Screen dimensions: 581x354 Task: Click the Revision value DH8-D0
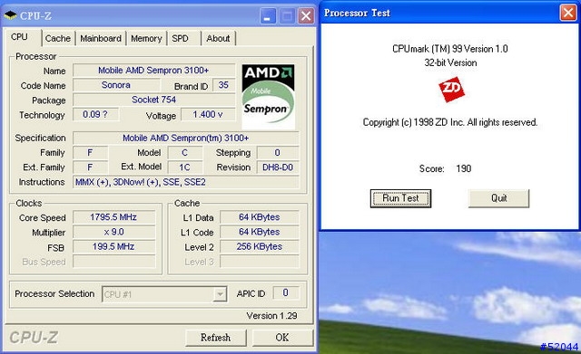[278, 167]
